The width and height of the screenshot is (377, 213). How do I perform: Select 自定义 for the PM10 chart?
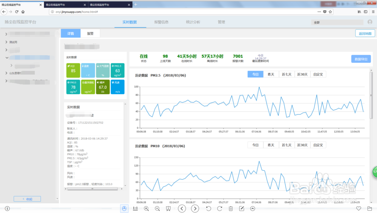coord(318,145)
